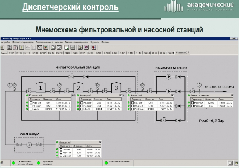
Task: Click the Дата column header in Фильтр №2
Action: tap(113, 99)
